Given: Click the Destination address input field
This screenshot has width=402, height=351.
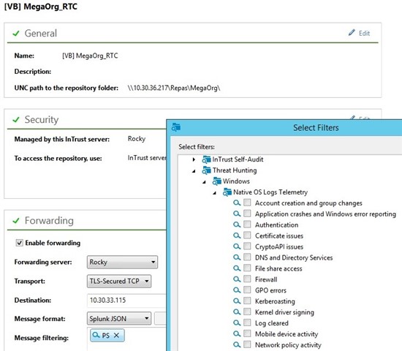Looking at the screenshot, I should click(x=126, y=301).
